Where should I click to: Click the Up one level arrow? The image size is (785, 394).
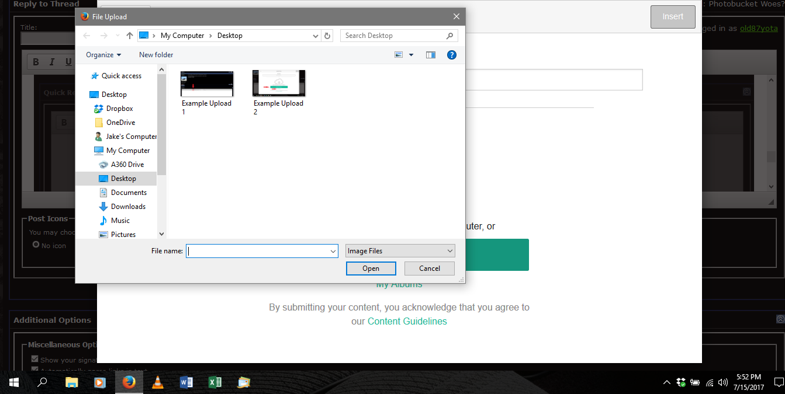(x=130, y=36)
